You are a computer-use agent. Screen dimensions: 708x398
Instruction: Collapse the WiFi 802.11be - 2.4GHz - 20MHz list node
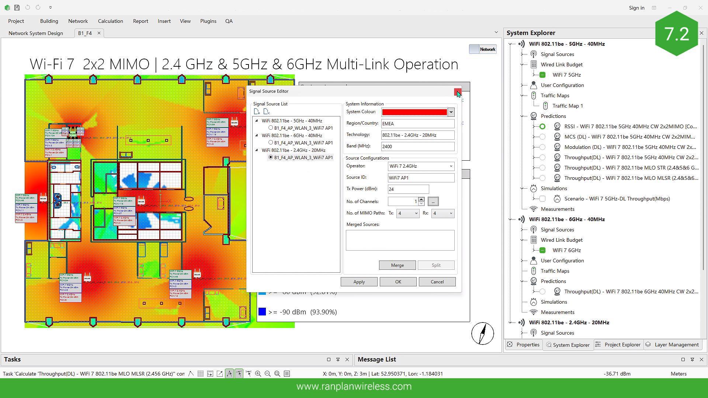pos(257,150)
